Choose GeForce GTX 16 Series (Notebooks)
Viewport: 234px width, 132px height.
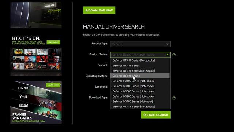tap(140, 107)
